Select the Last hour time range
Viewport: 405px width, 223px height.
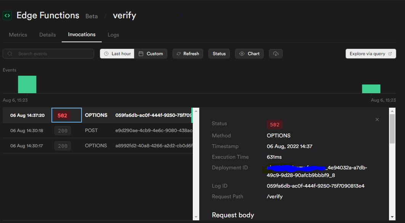117,54
